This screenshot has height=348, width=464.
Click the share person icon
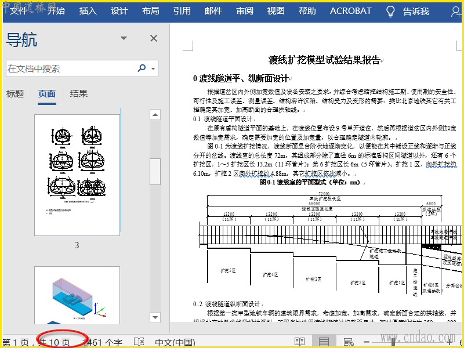pos(456,12)
